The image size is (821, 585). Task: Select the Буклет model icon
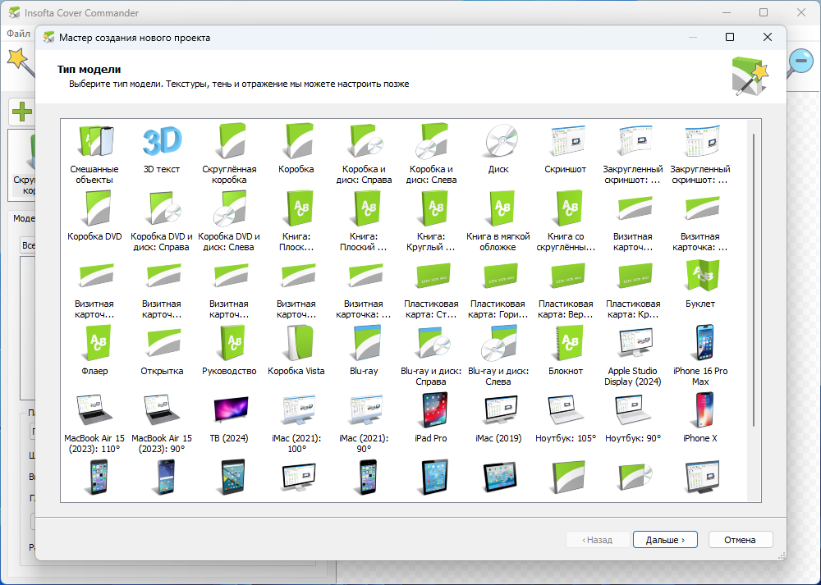[x=700, y=277]
